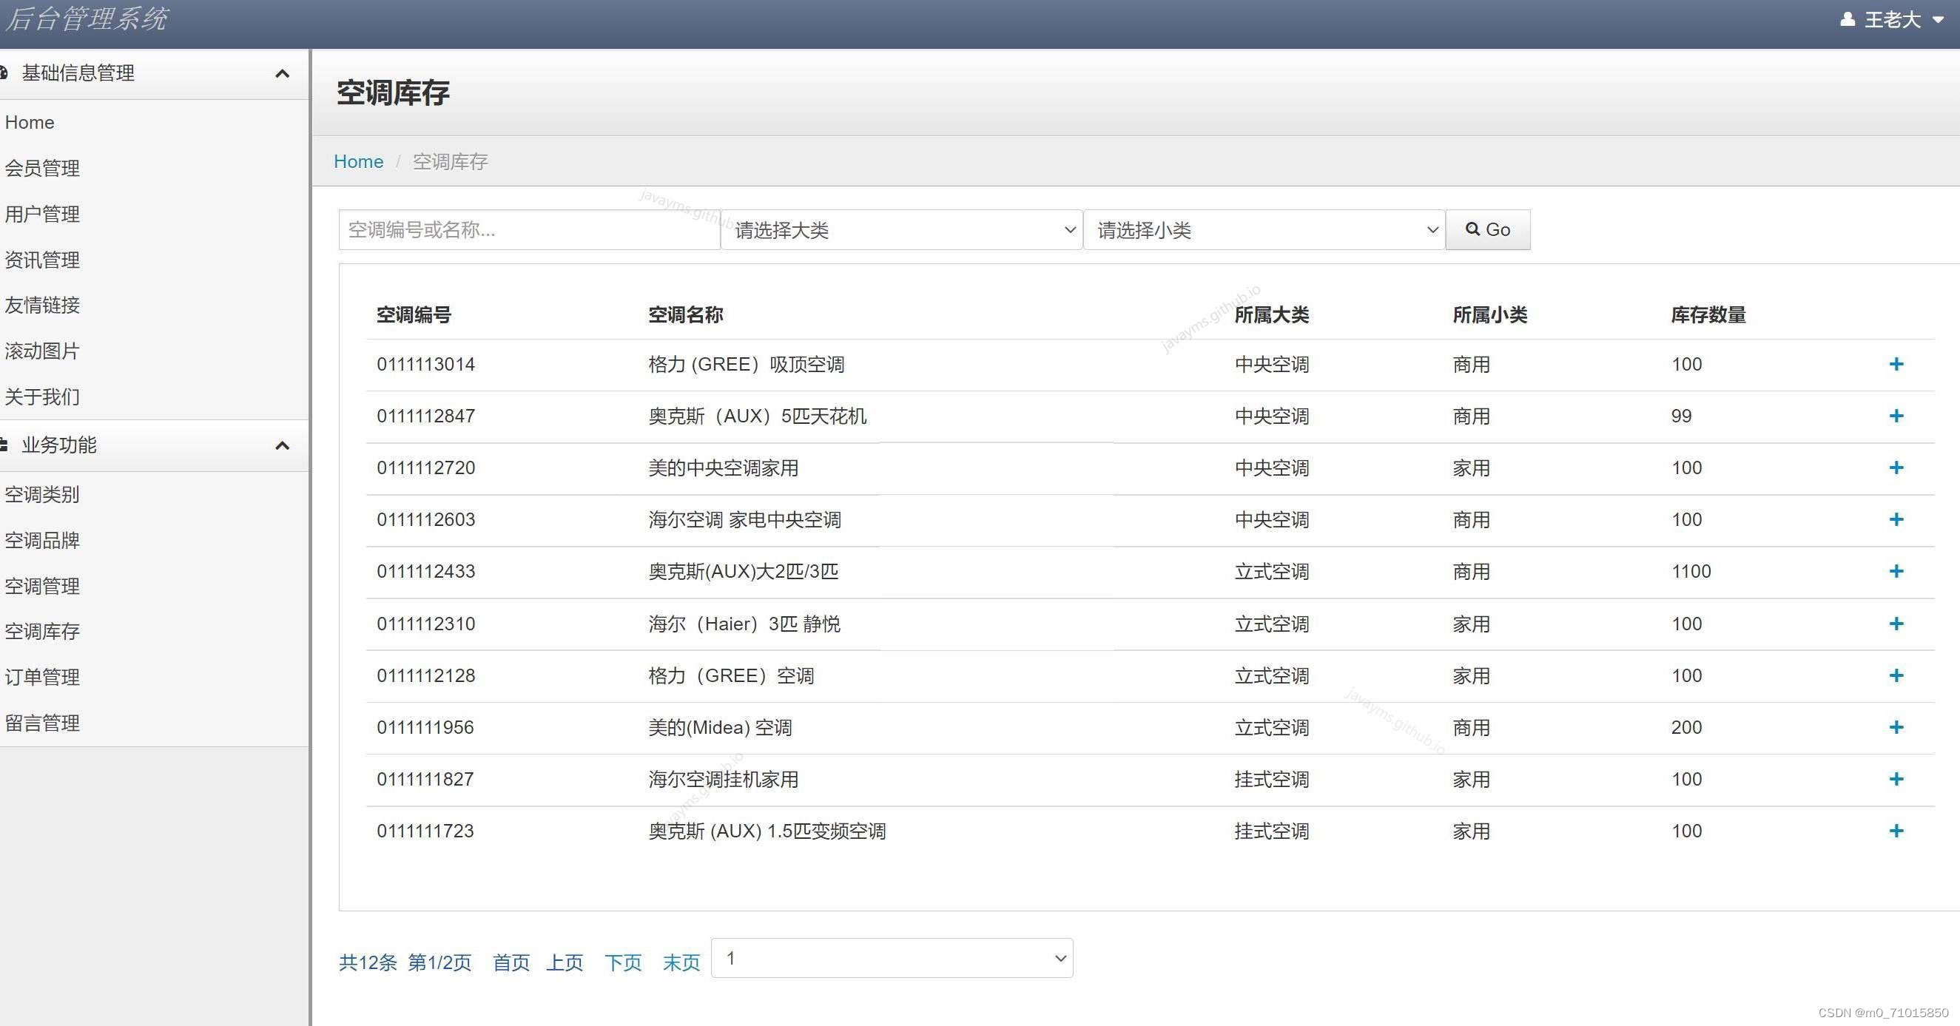Click the Home breadcrumb link
This screenshot has height=1026, width=1960.
click(358, 161)
